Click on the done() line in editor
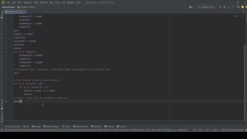 point(18,101)
